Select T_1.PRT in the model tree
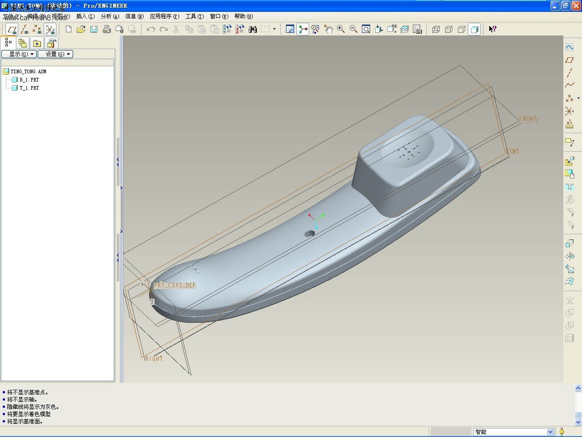The image size is (582, 437). coord(29,88)
